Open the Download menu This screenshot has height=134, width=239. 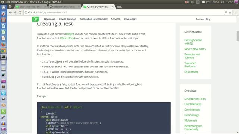pos(50,19)
